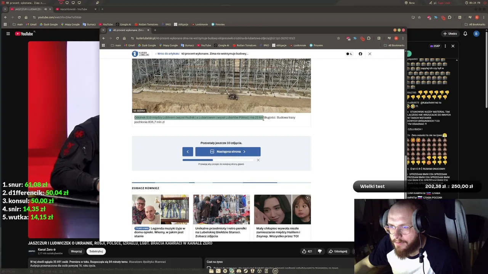Reload the YouTube browser window
Viewport: 488px width, 274px height.
19,17
